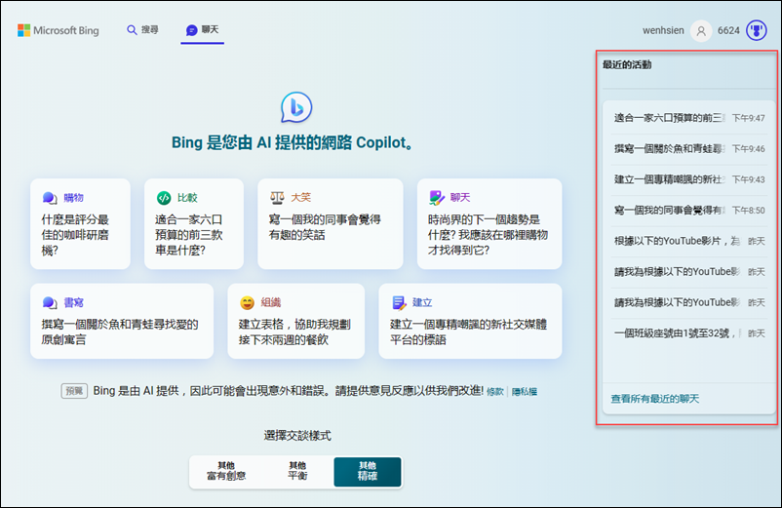Choose the 大笑 coworker joke suggestion card

331,224
